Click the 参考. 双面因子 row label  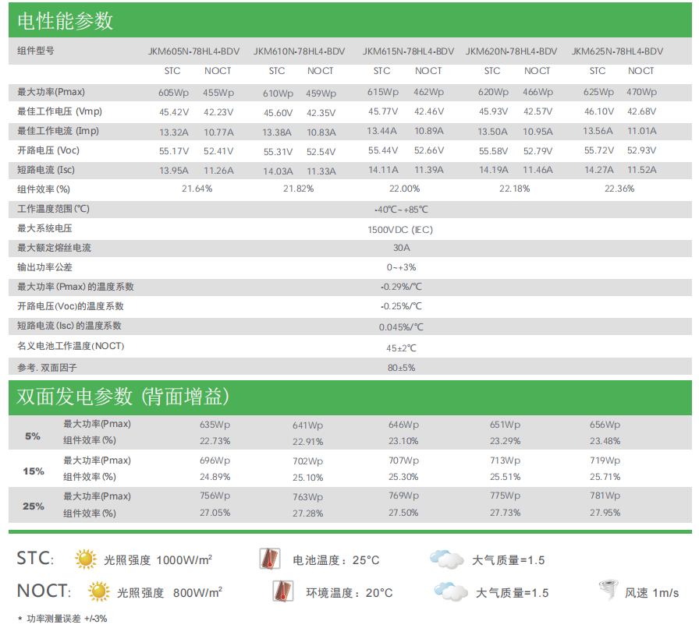click(47, 368)
